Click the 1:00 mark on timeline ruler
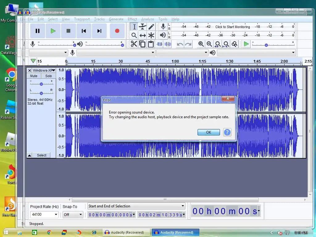The width and height of the screenshot is (316, 237). tap(175, 61)
